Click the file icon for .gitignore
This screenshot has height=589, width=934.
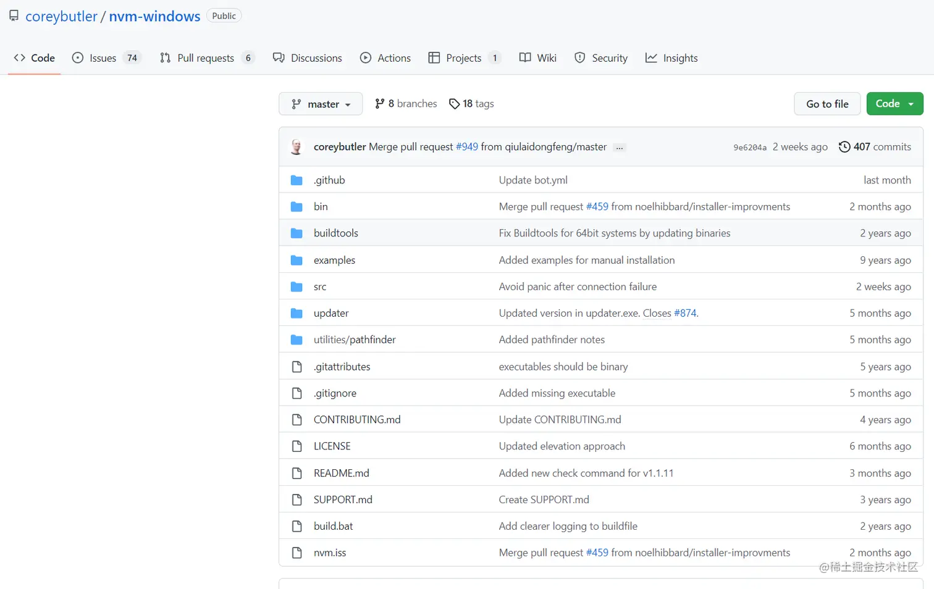tap(297, 393)
